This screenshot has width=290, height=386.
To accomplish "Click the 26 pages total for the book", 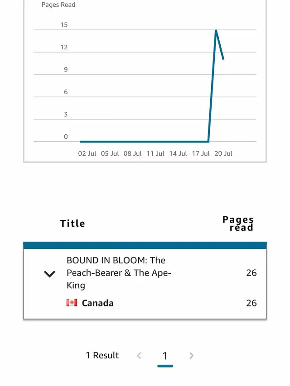I will pyautogui.click(x=251, y=273).
